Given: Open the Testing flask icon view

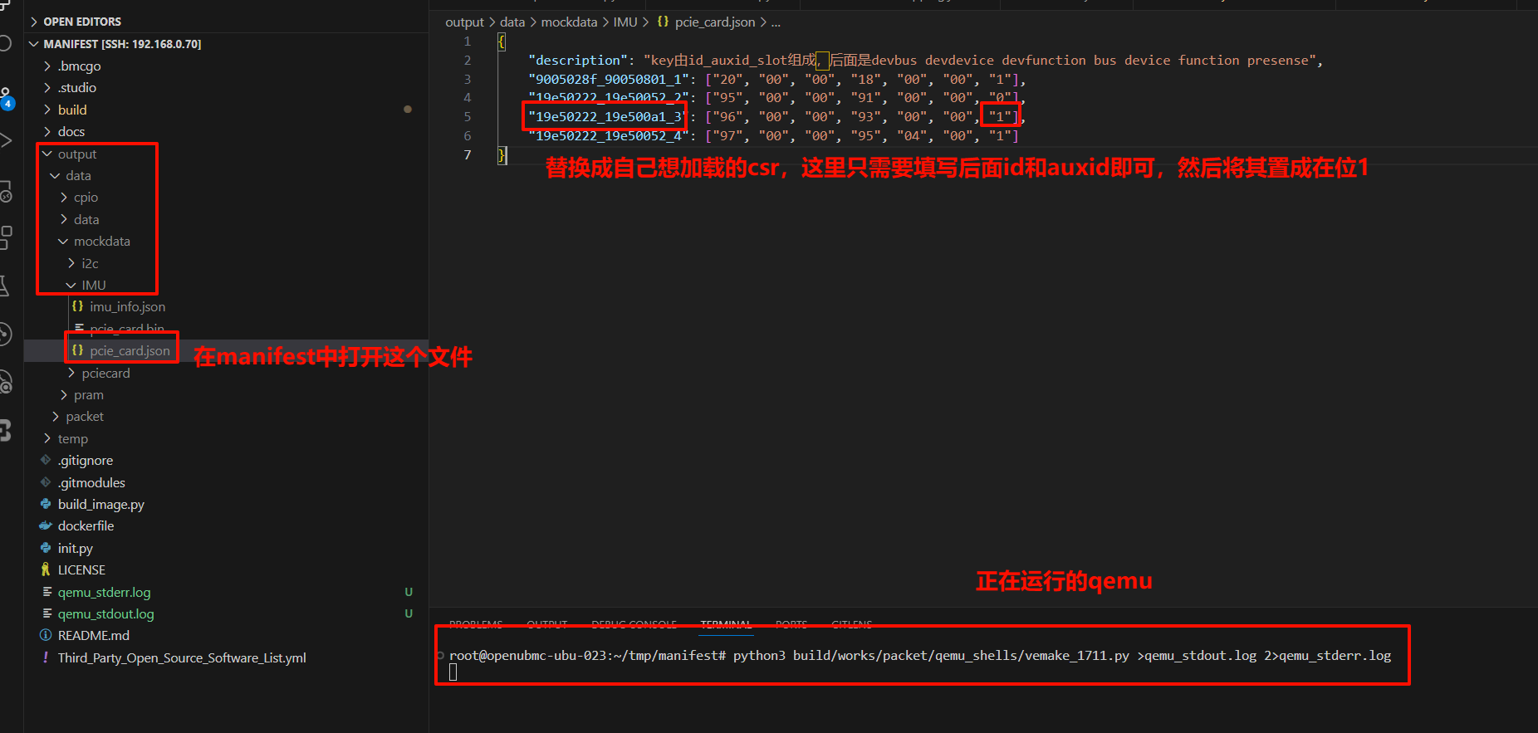Looking at the screenshot, I should tap(4, 286).
